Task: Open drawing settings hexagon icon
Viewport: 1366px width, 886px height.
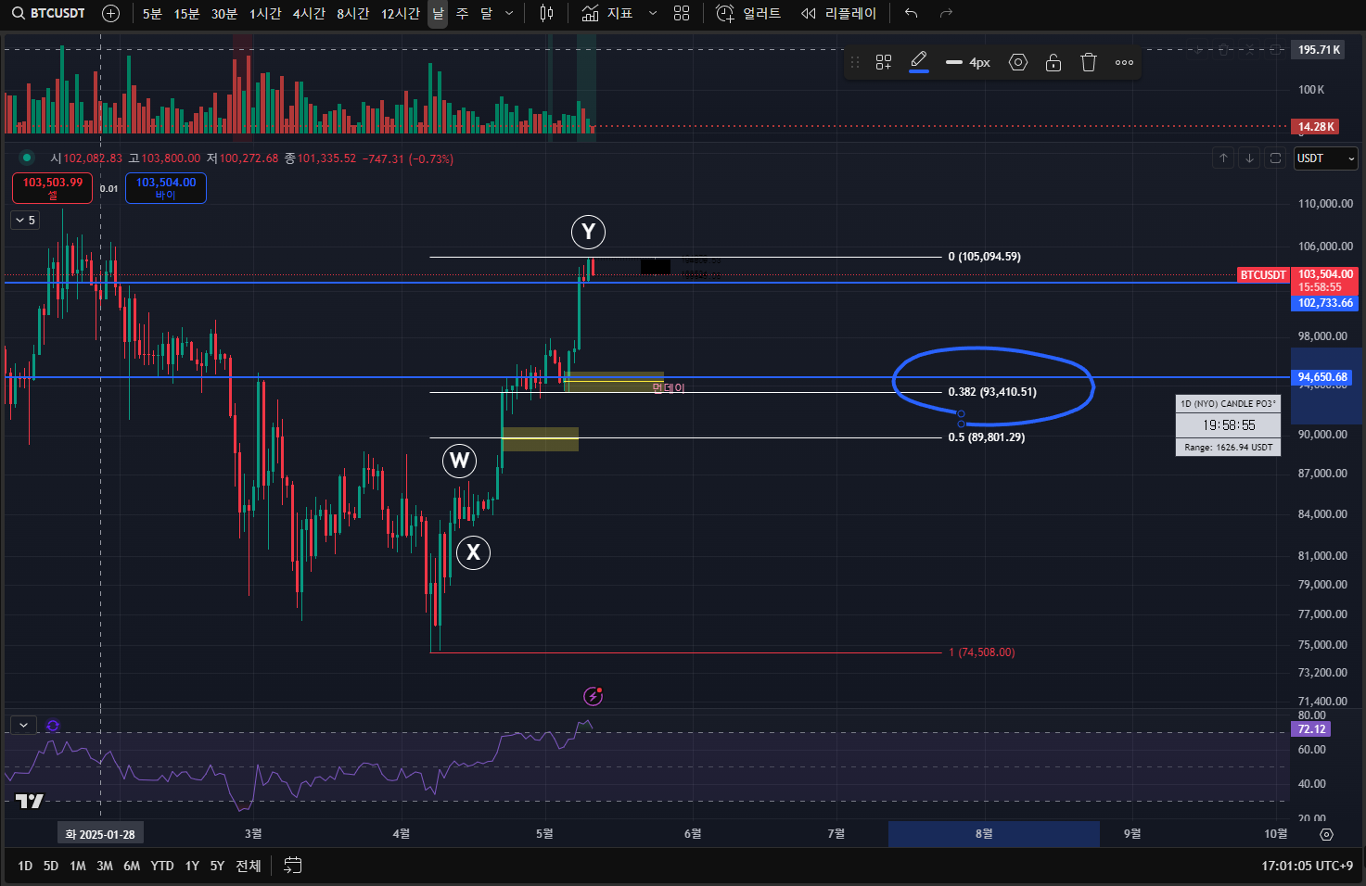Action: pos(1018,62)
